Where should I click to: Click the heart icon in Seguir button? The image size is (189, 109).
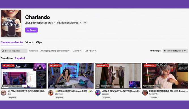pyautogui.click(x=28, y=30)
